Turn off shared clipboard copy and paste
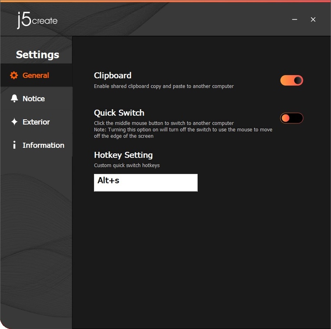331x329 pixels. [x=291, y=80]
